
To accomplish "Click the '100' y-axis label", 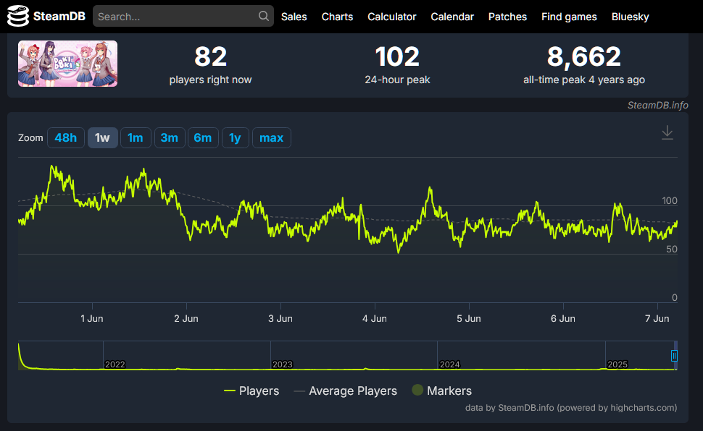I will coord(670,200).
